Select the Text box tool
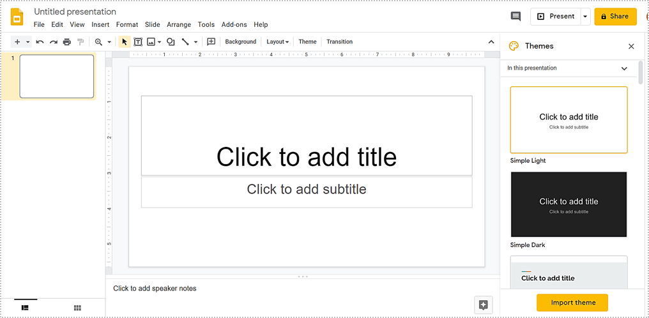The image size is (649, 318). (x=137, y=42)
